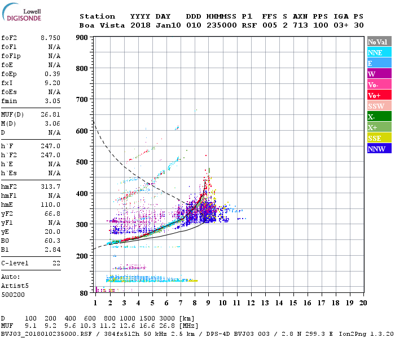
Task: Select the Vo+ red legend swatch
Action: [x=379, y=95]
